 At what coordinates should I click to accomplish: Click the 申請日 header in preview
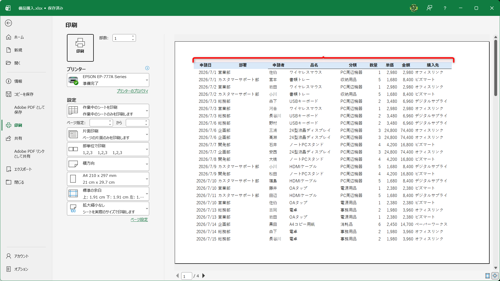click(x=205, y=65)
